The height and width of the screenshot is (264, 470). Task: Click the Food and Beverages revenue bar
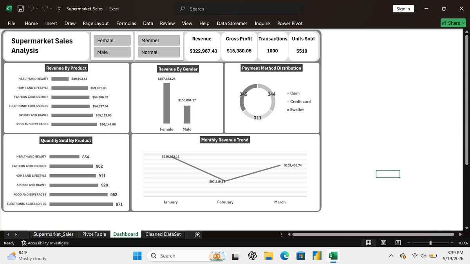(74, 124)
